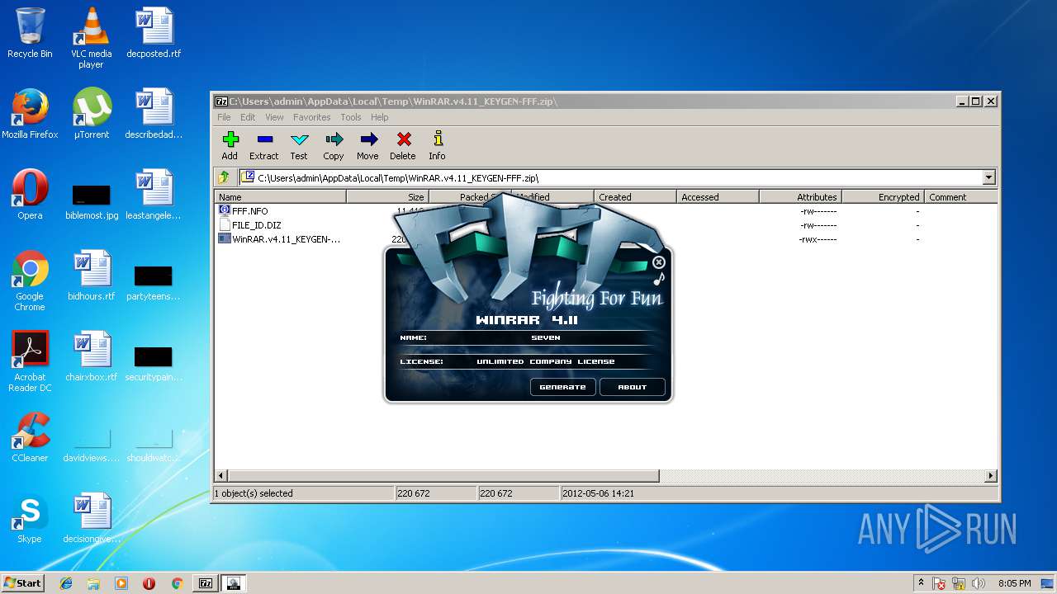Go up one folder level in 7-Zip
This screenshot has height=594, width=1057.
224,177
